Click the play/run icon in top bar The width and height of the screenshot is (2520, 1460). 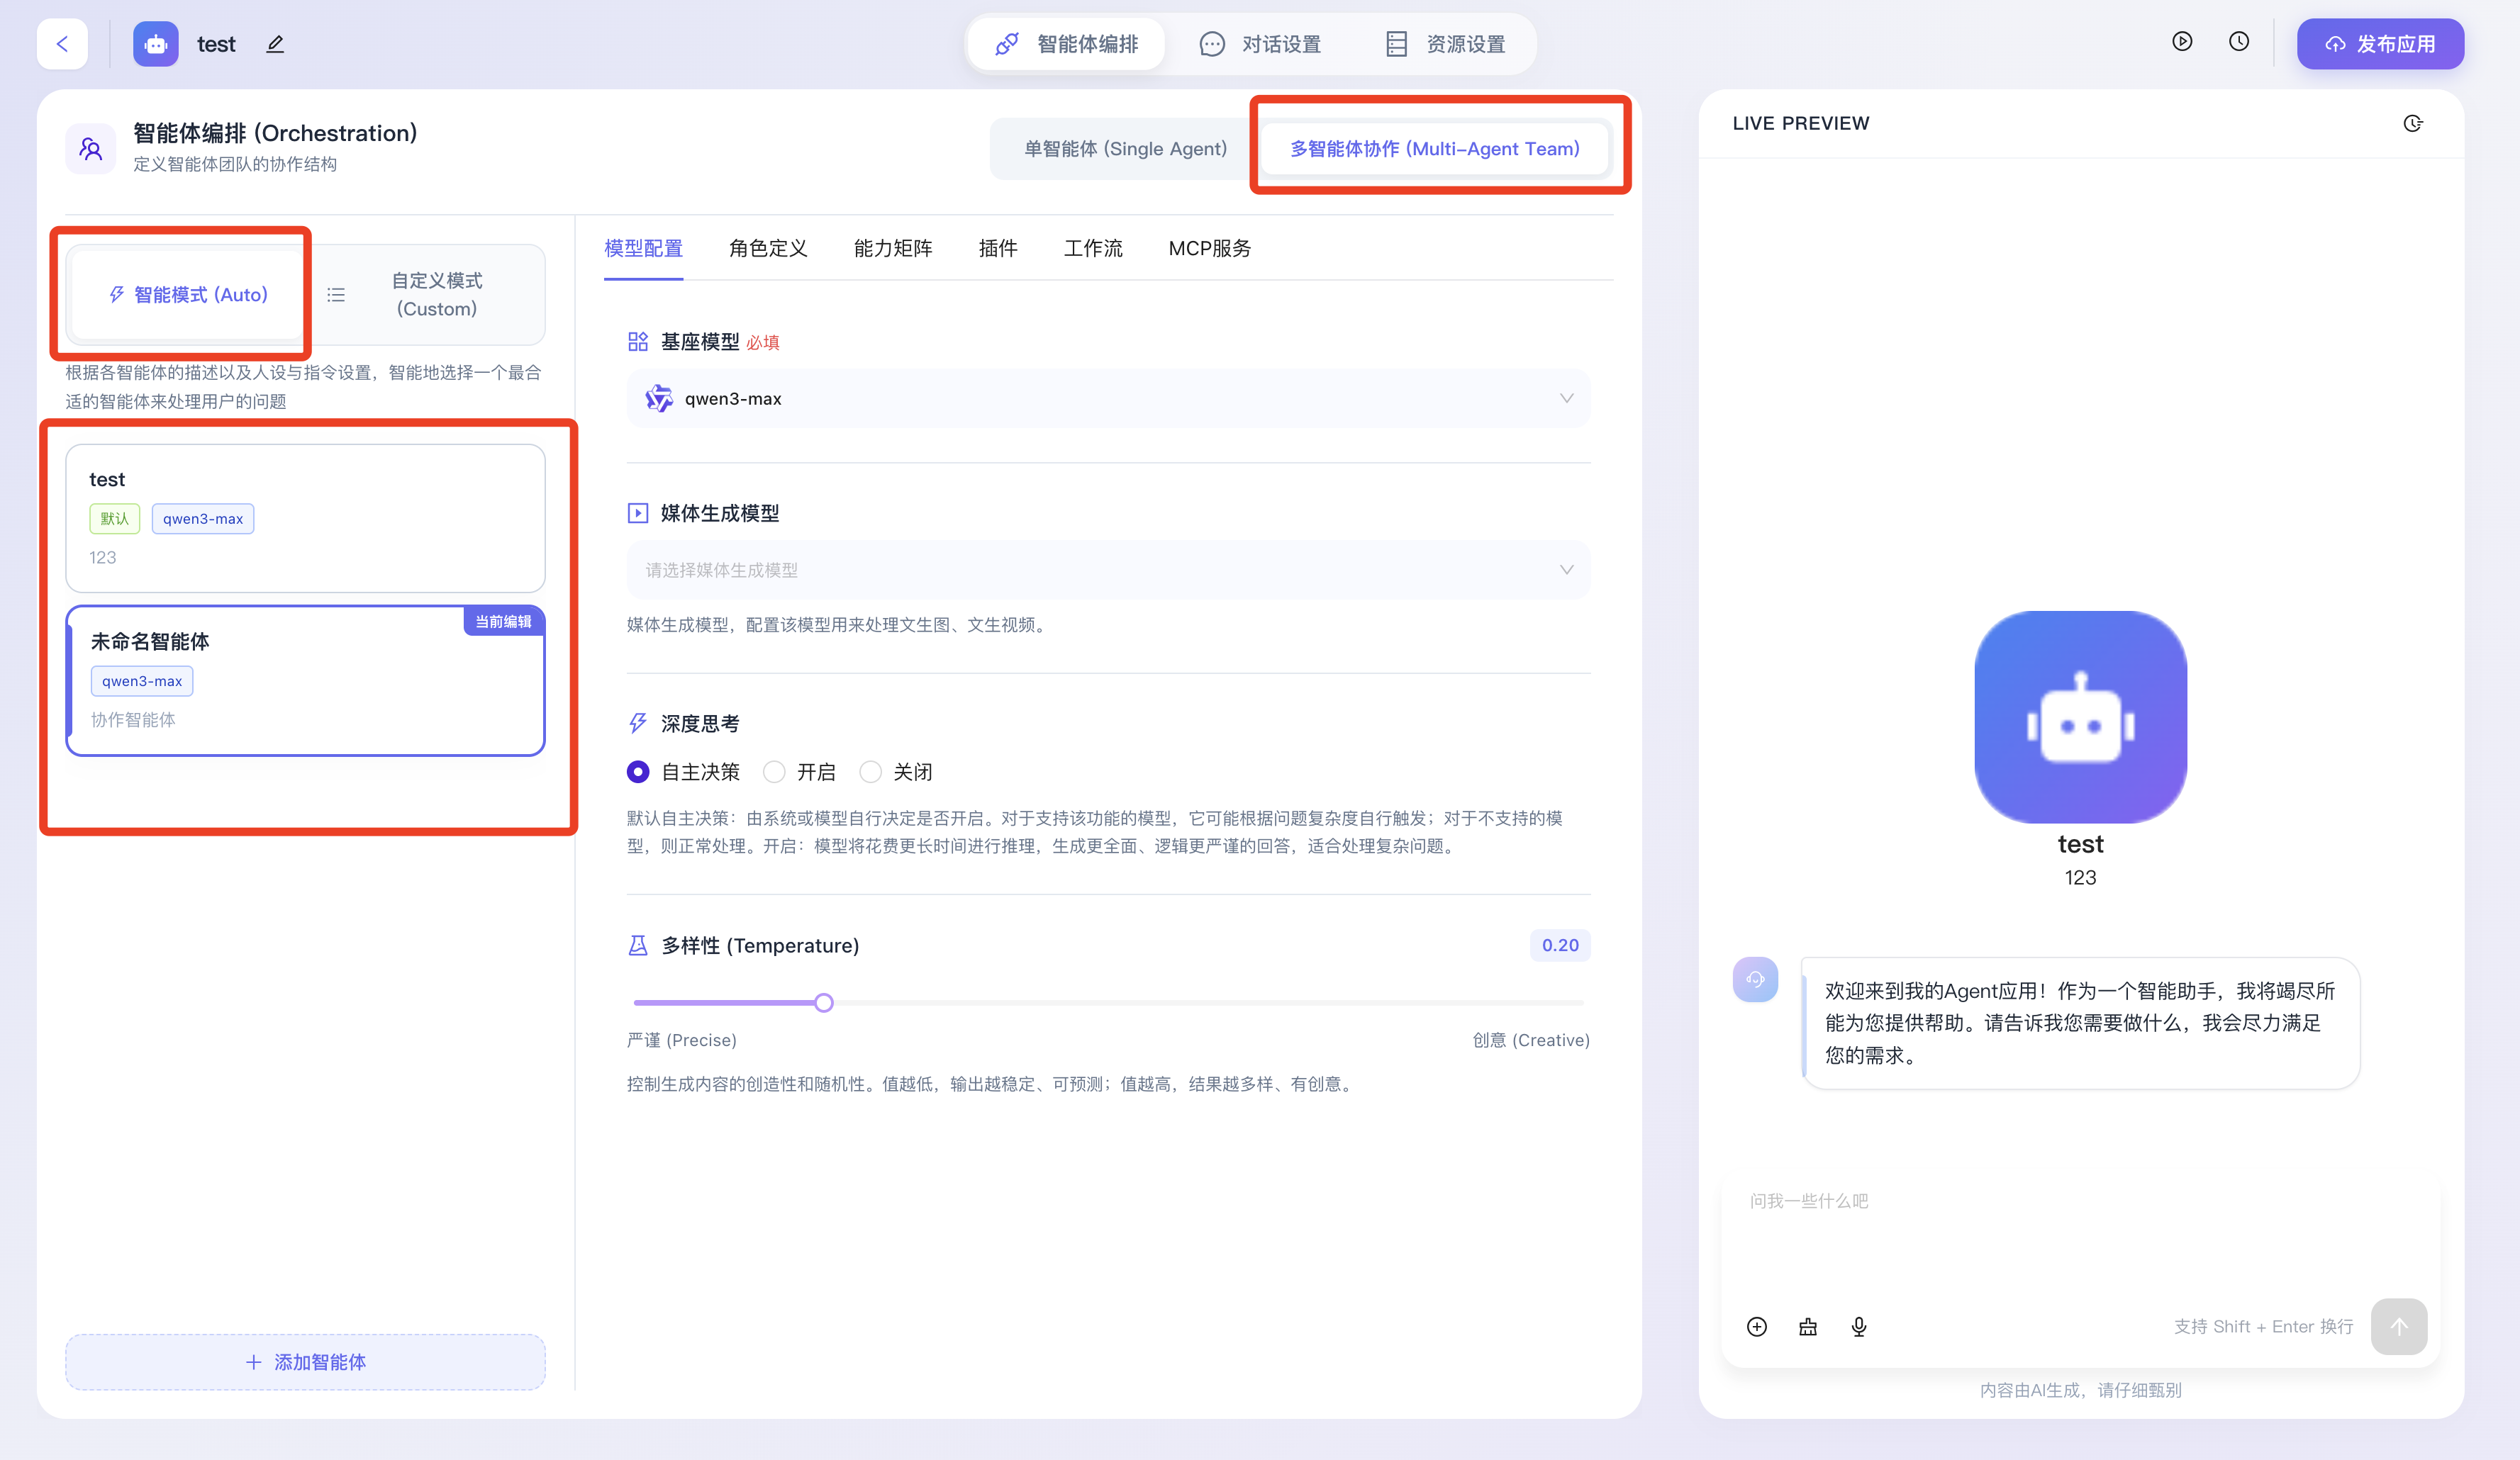coord(2182,42)
